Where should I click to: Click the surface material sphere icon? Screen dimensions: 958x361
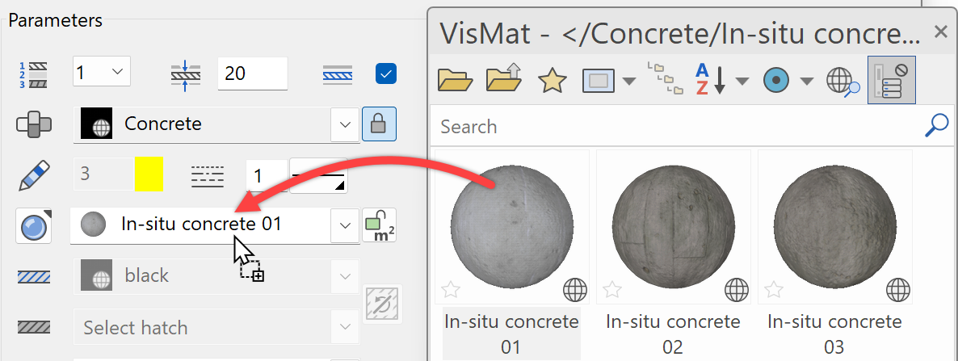(x=34, y=226)
